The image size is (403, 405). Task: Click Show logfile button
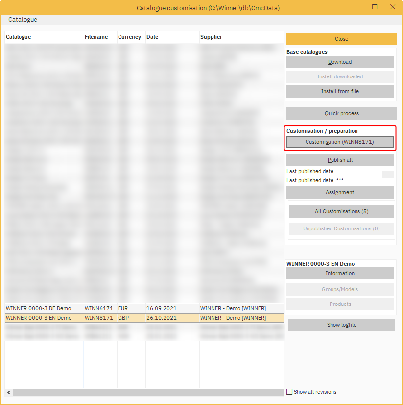point(341,325)
